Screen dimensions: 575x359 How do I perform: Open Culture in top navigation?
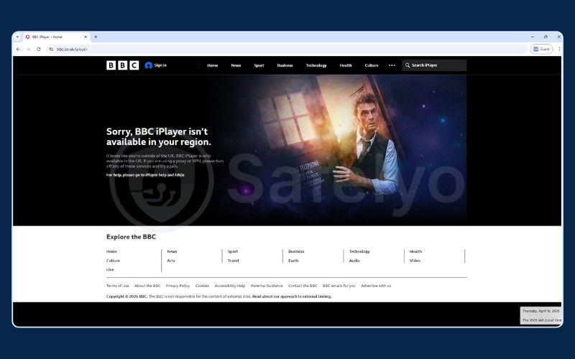pos(372,65)
